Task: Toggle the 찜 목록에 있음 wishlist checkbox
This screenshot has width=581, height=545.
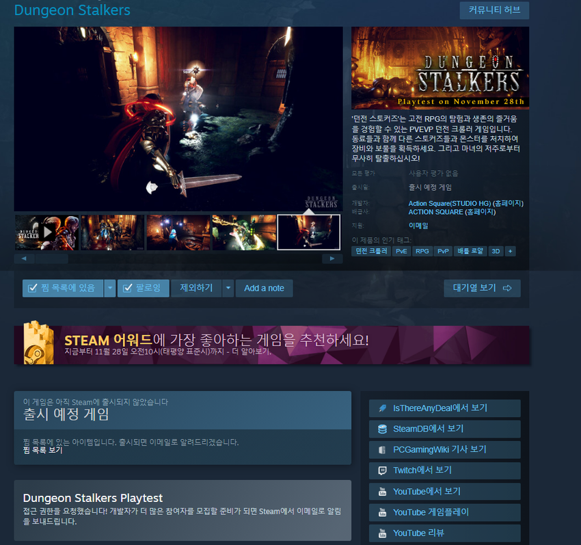Action: (33, 288)
